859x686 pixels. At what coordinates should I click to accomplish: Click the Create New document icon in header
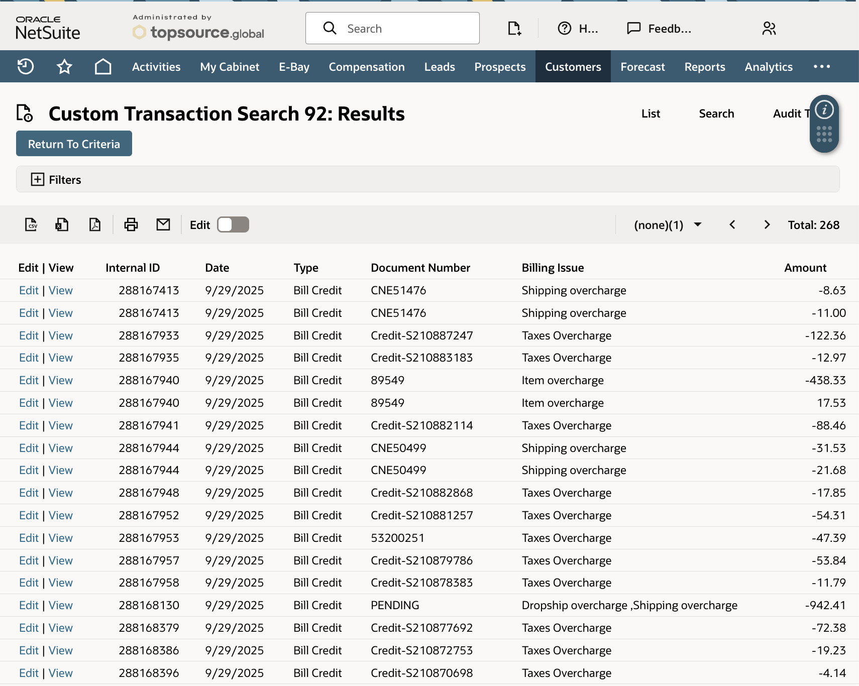pos(514,28)
